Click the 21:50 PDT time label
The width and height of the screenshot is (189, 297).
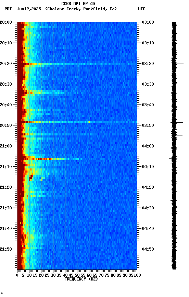click(6, 249)
